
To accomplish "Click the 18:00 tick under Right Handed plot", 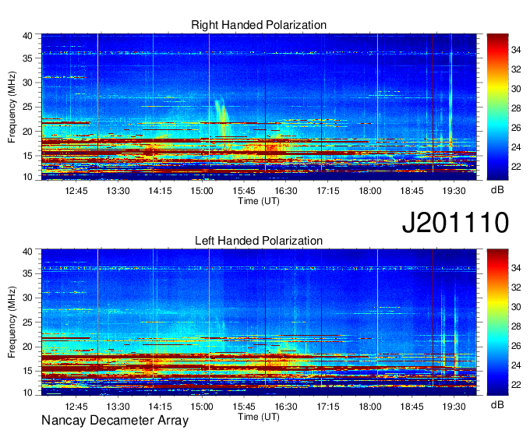I will tap(370, 191).
